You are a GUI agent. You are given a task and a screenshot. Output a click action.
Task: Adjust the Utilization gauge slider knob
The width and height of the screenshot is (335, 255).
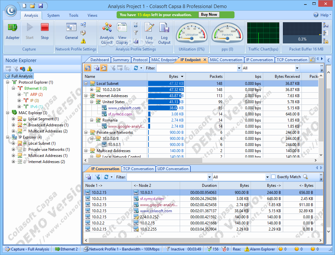pyautogui.click(x=192, y=38)
